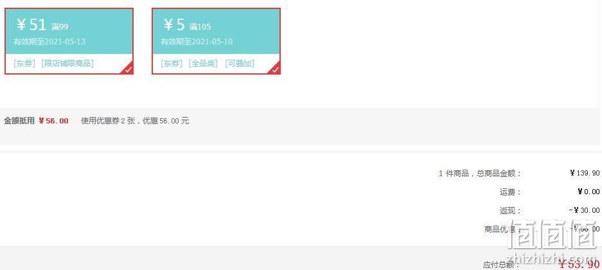Image resolution: width=602 pixels, height=270 pixels.
Task: Click the [东券] tag on the ¥51 coupon
Action: [24, 64]
